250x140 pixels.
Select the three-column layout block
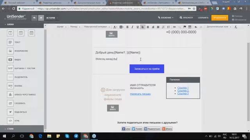[x=21, y=33]
